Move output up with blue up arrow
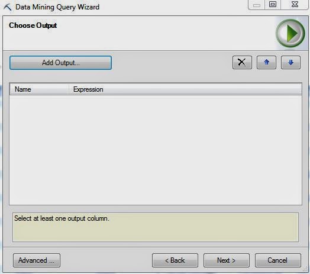The image size is (310, 274). (266, 63)
